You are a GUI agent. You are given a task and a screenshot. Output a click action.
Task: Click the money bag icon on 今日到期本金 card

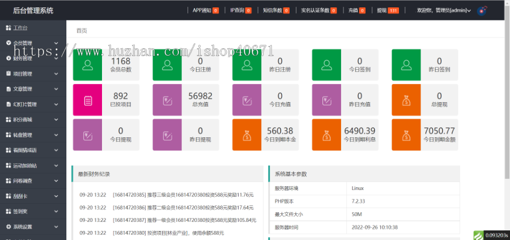247,136
